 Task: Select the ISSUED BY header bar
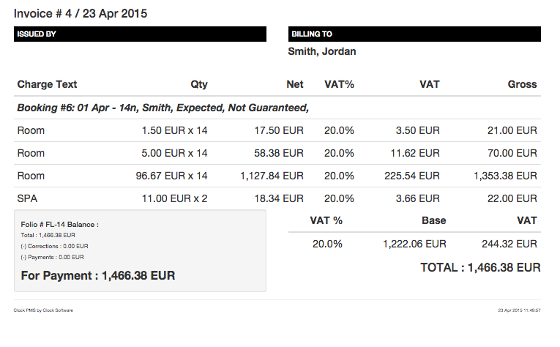pyautogui.click(x=140, y=34)
